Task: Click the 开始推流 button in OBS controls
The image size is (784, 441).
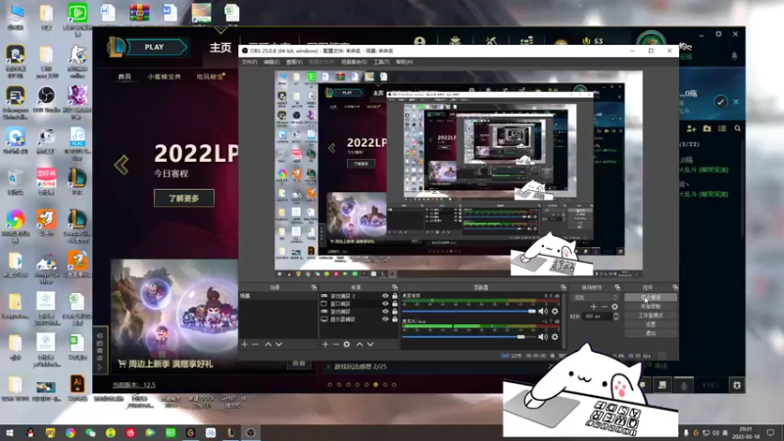Action: point(651,297)
